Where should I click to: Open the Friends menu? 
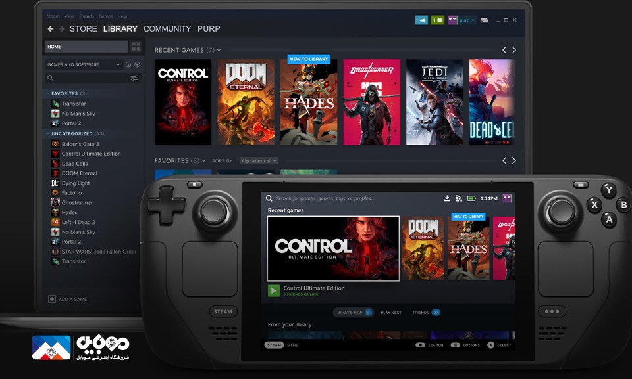86,16
